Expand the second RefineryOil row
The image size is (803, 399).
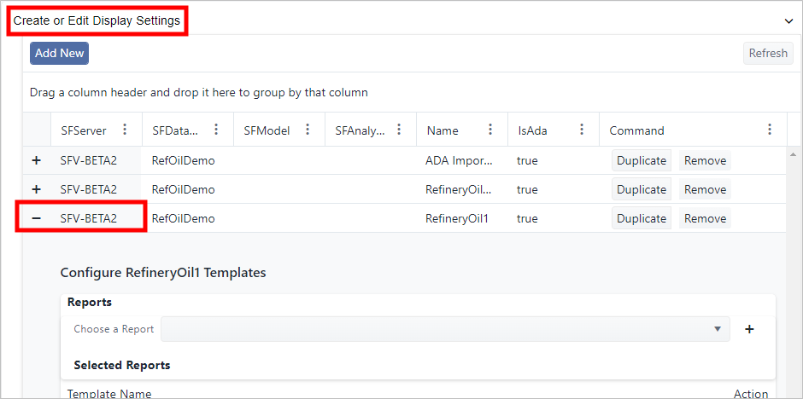coord(36,189)
